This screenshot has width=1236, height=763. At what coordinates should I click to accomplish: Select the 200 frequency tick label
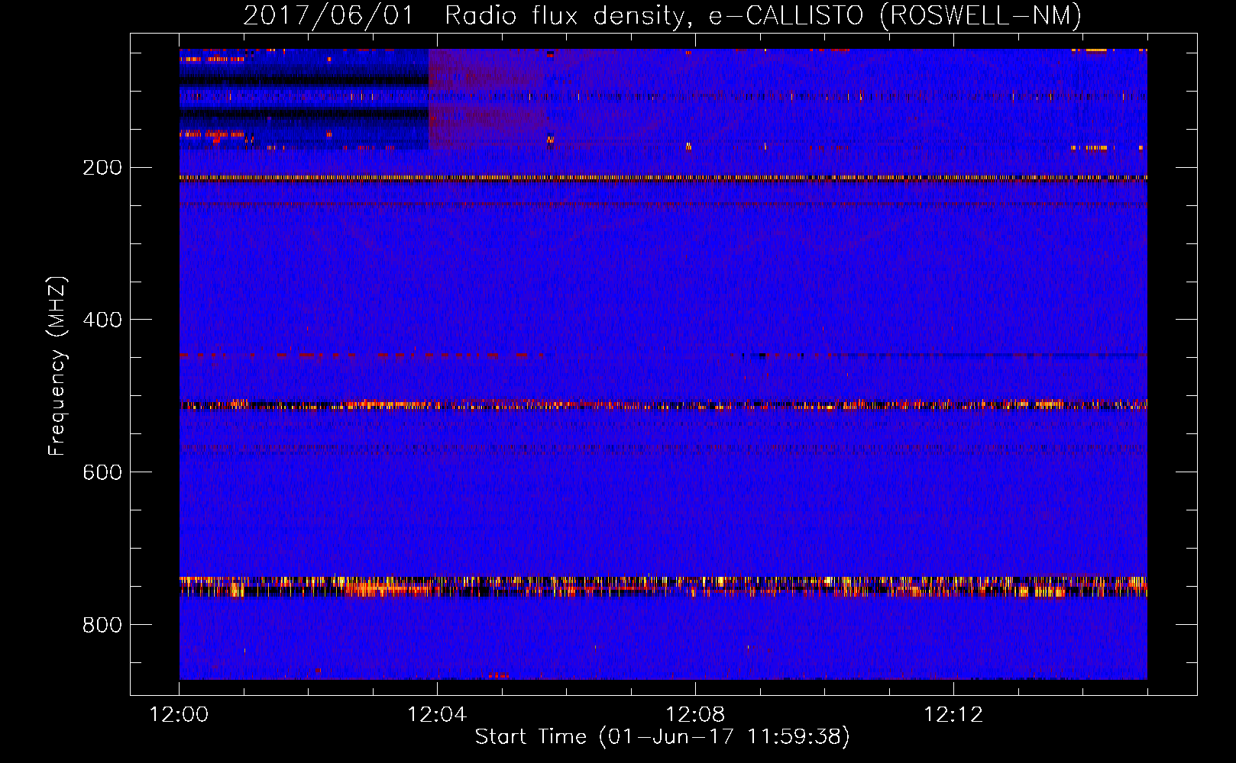pos(102,167)
